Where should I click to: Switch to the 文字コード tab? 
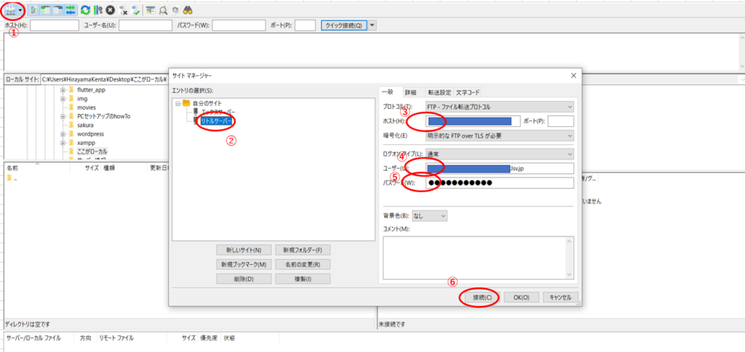point(468,92)
